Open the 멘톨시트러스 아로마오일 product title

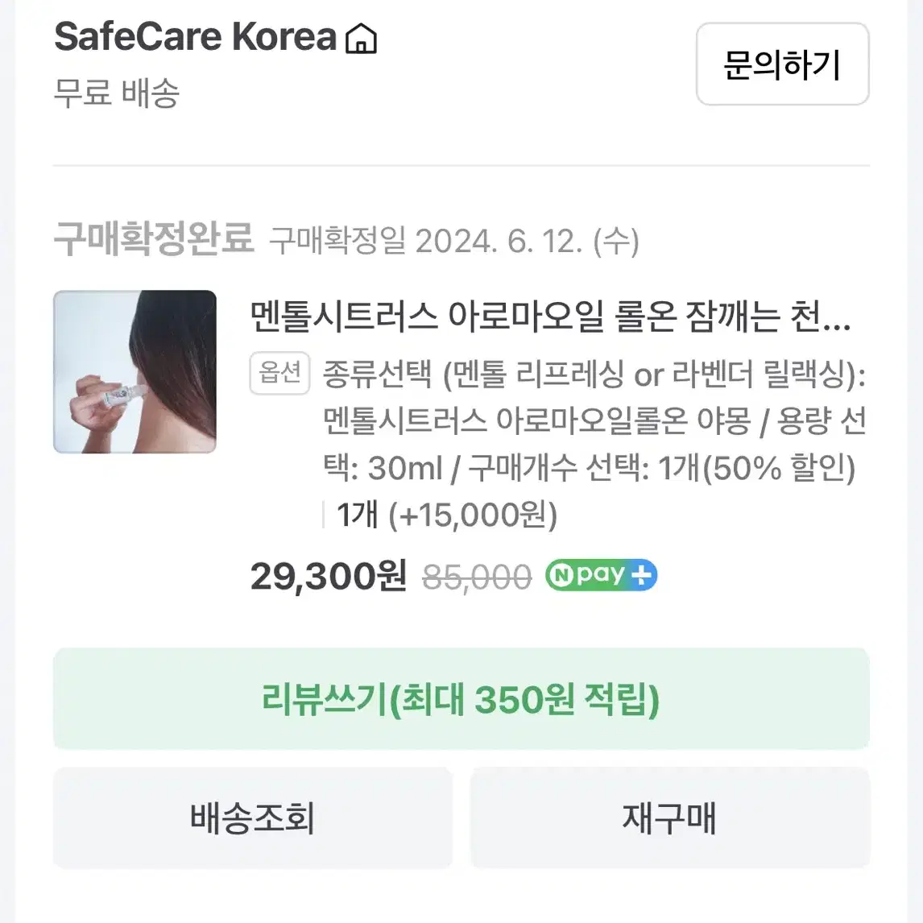point(550,317)
